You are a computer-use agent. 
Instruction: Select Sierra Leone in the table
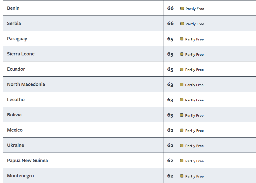pyautogui.click(x=21, y=54)
